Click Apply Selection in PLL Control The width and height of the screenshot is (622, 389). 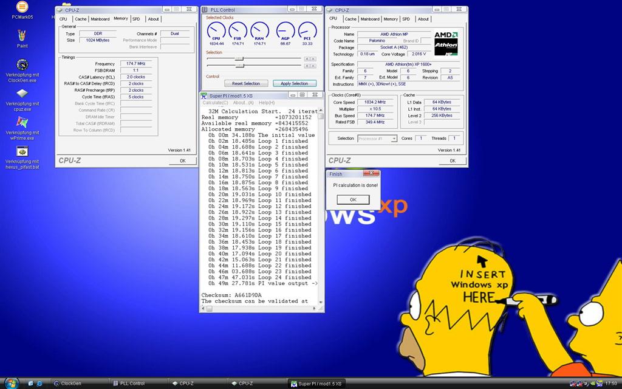(295, 83)
